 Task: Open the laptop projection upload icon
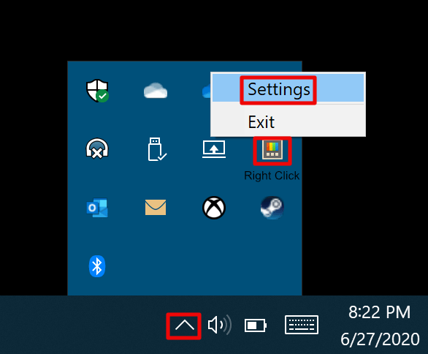tap(214, 149)
